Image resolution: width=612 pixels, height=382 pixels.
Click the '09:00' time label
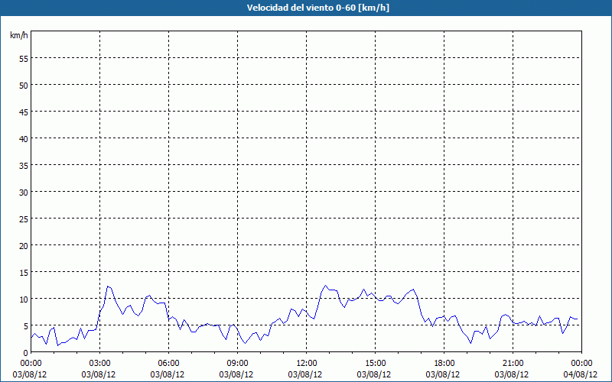[238, 364]
